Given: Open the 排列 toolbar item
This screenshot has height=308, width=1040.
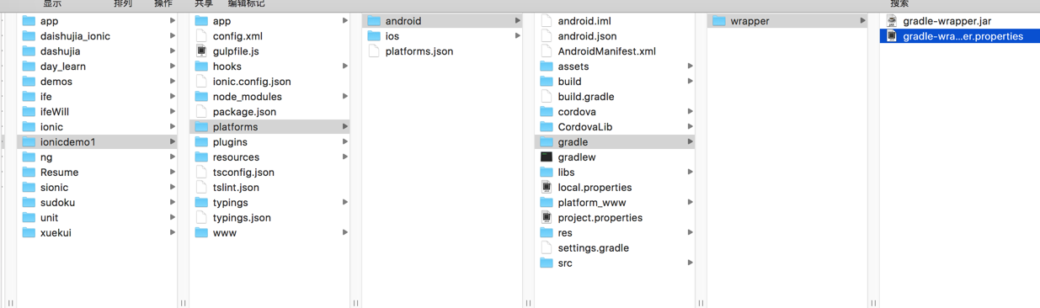Looking at the screenshot, I should coord(123,3).
